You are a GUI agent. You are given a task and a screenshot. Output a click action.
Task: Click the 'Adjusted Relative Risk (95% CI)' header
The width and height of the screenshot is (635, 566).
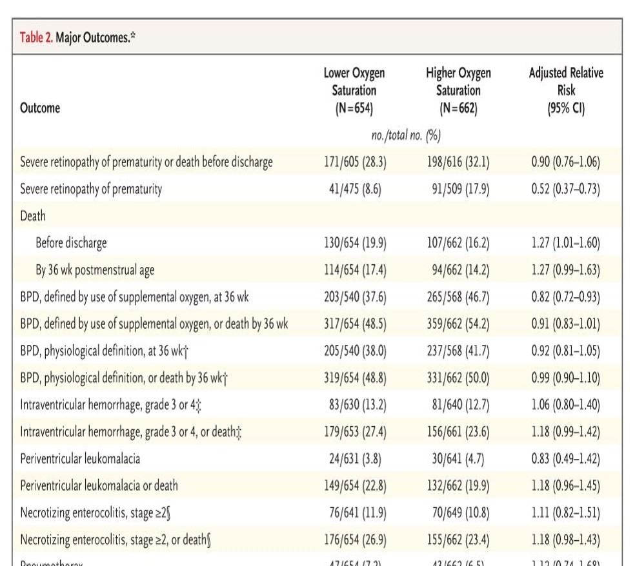tap(566, 90)
